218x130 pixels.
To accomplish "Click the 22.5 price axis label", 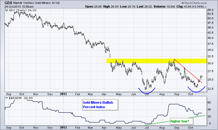I will tap(210, 89).
